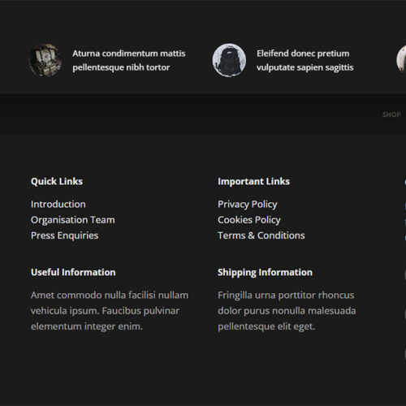The height and width of the screenshot is (406, 406).
Task: Select the SHOP menu item
Action: pyautogui.click(x=391, y=114)
